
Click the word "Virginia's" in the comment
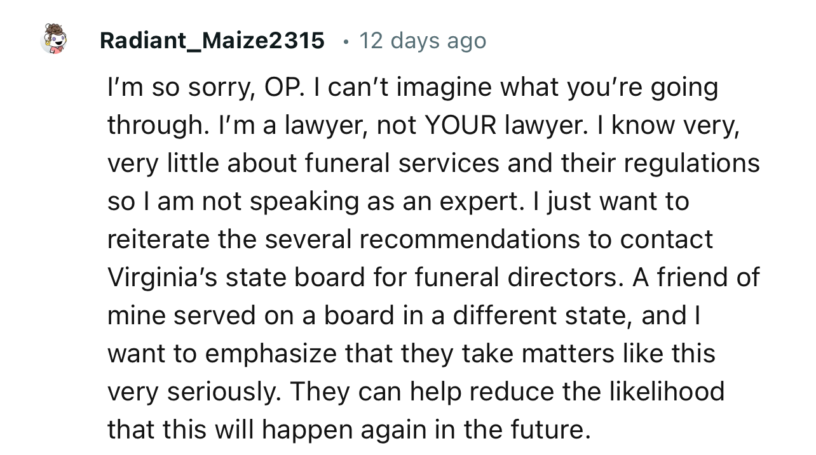163,277
